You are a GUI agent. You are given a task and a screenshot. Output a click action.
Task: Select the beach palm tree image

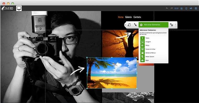112,73
